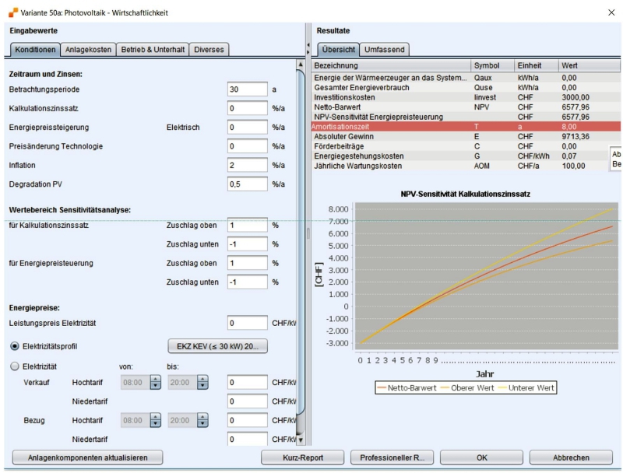Switch to the Konditionen tab
This screenshot has width=623, height=473.
coord(35,50)
